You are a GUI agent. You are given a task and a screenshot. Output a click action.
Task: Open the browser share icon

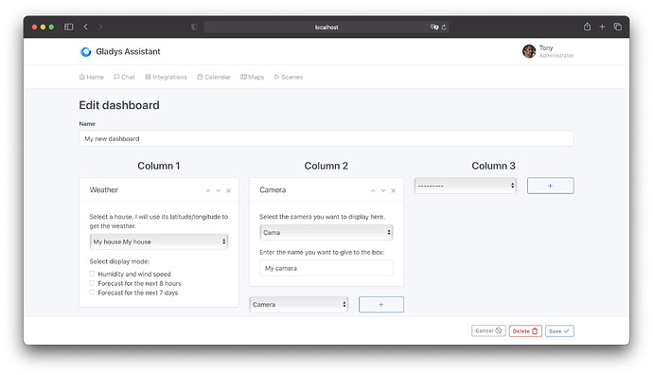[x=587, y=27]
